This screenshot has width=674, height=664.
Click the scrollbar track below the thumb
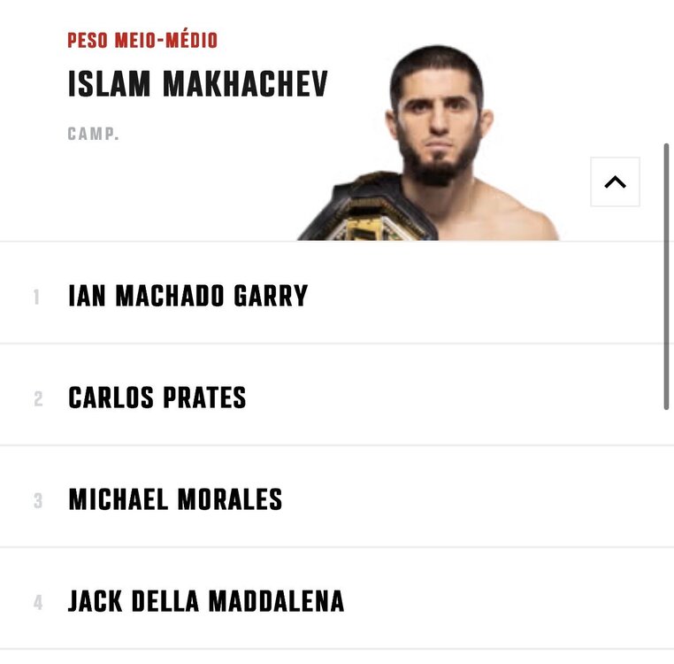click(666, 534)
